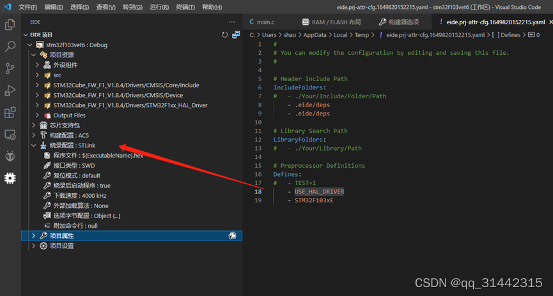This screenshot has width=553, height=296.
Task: Collapse the EIDE 项目 section
Action: click(26, 35)
